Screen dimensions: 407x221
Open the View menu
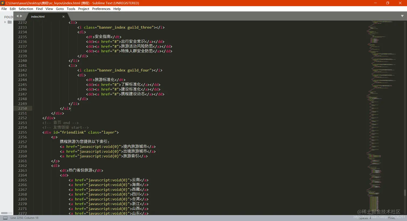pos(49,9)
